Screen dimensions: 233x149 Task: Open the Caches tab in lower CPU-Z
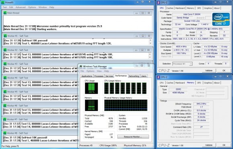tap(170, 83)
